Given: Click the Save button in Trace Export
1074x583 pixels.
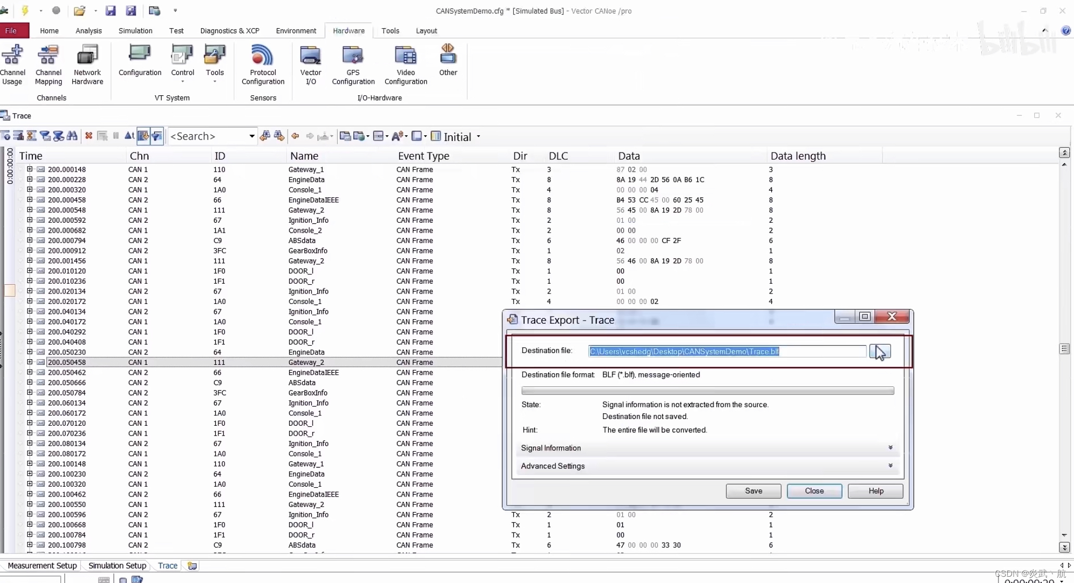Looking at the screenshot, I should (x=753, y=491).
